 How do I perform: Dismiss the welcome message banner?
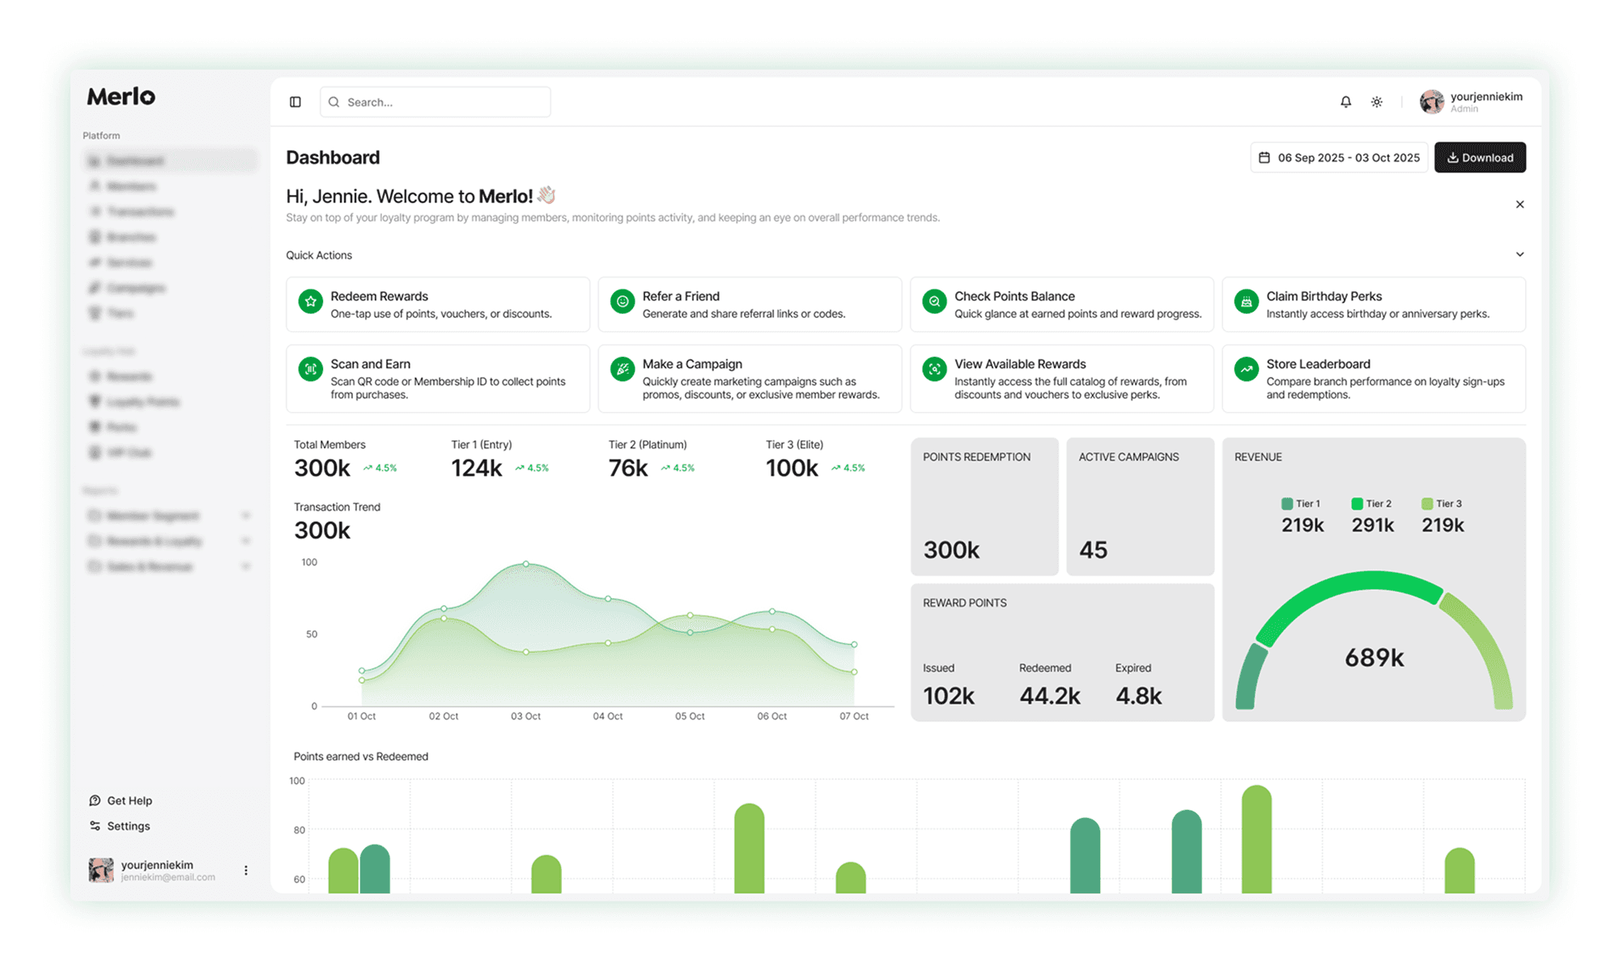(1519, 205)
